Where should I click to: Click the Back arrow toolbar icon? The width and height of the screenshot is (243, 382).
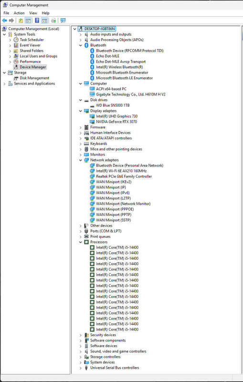coord(5,21)
